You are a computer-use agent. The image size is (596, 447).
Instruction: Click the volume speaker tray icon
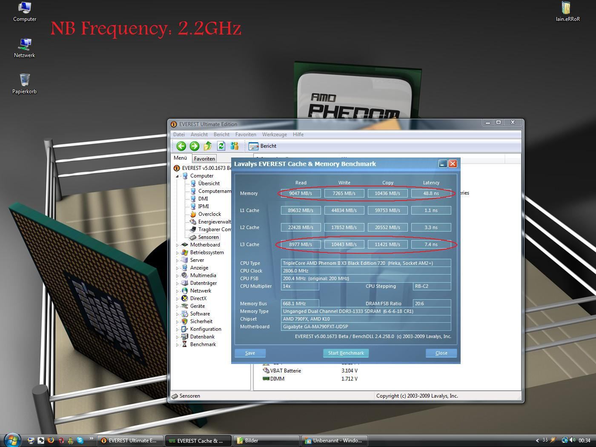click(x=572, y=440)
